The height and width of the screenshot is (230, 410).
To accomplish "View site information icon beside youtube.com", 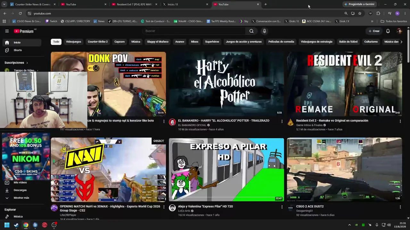I will pos(29,13).
